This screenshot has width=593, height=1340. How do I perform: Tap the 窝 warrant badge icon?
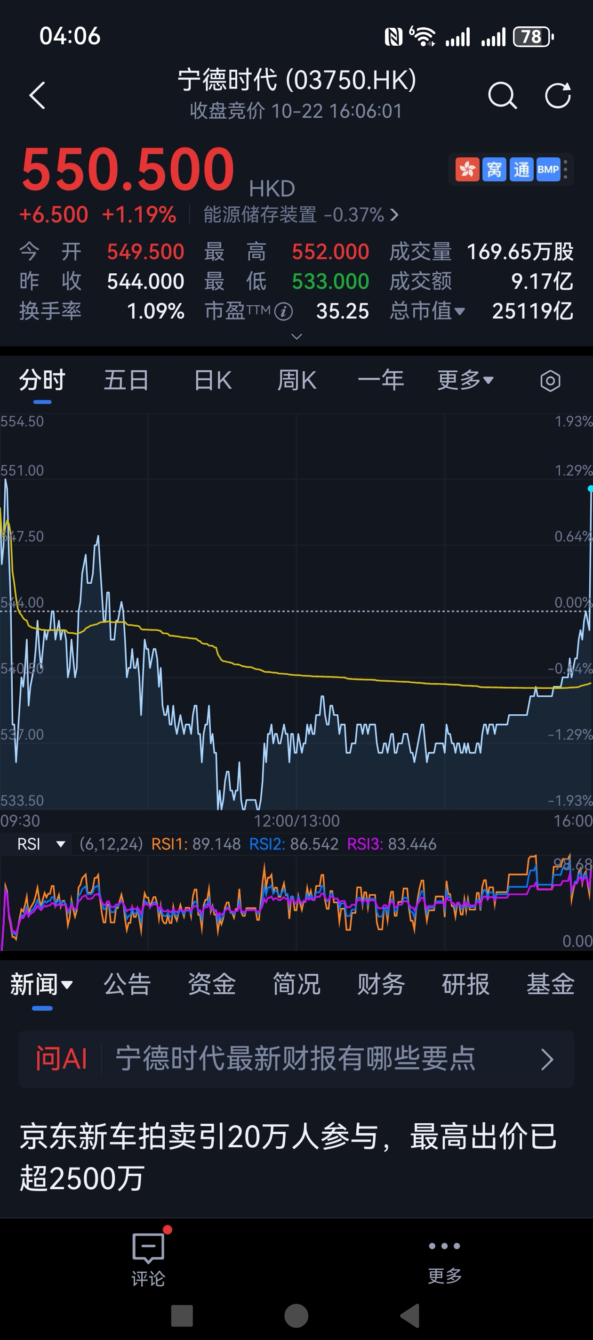tap(494, 170)
